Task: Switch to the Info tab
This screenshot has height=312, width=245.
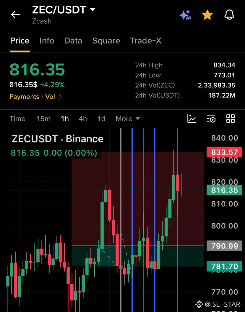Action: point(47,41)
